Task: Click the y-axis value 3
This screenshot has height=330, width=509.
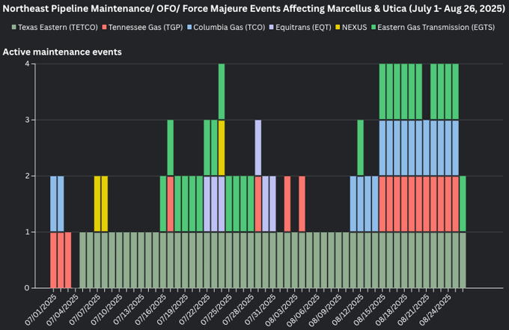Action: point(27,120)
